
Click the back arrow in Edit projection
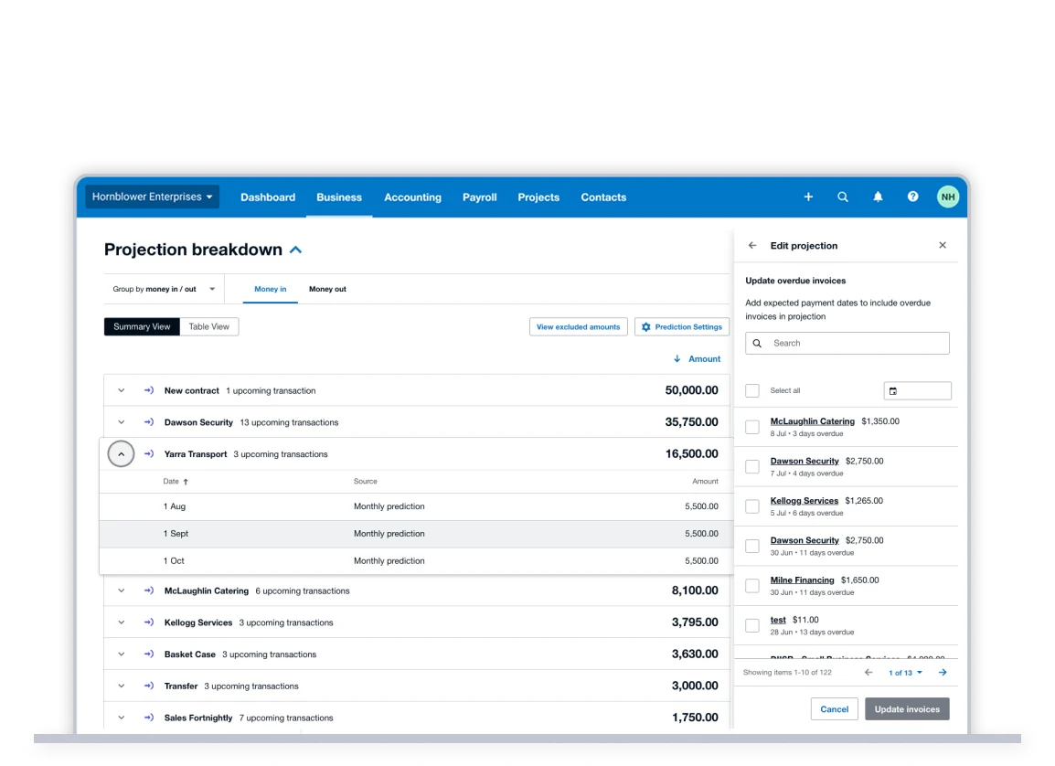pyautogui.click(x=752, y=246)
